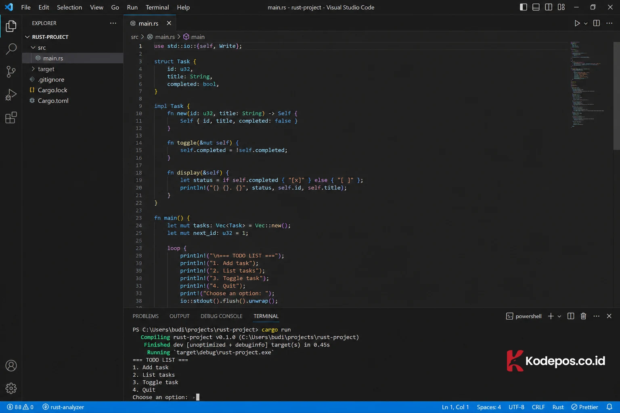Image resolution: width=620 pixels, height=413 pixels.
Task: Click the src breadcrumb segment
Action: point(134,37)
